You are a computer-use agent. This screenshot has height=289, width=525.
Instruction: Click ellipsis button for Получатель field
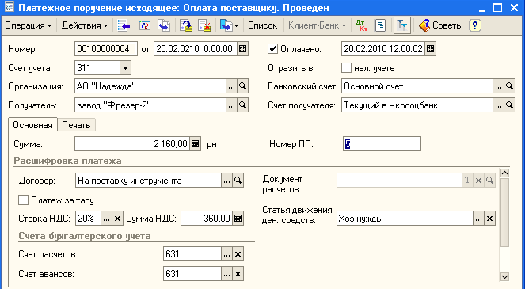pos(231,105)
